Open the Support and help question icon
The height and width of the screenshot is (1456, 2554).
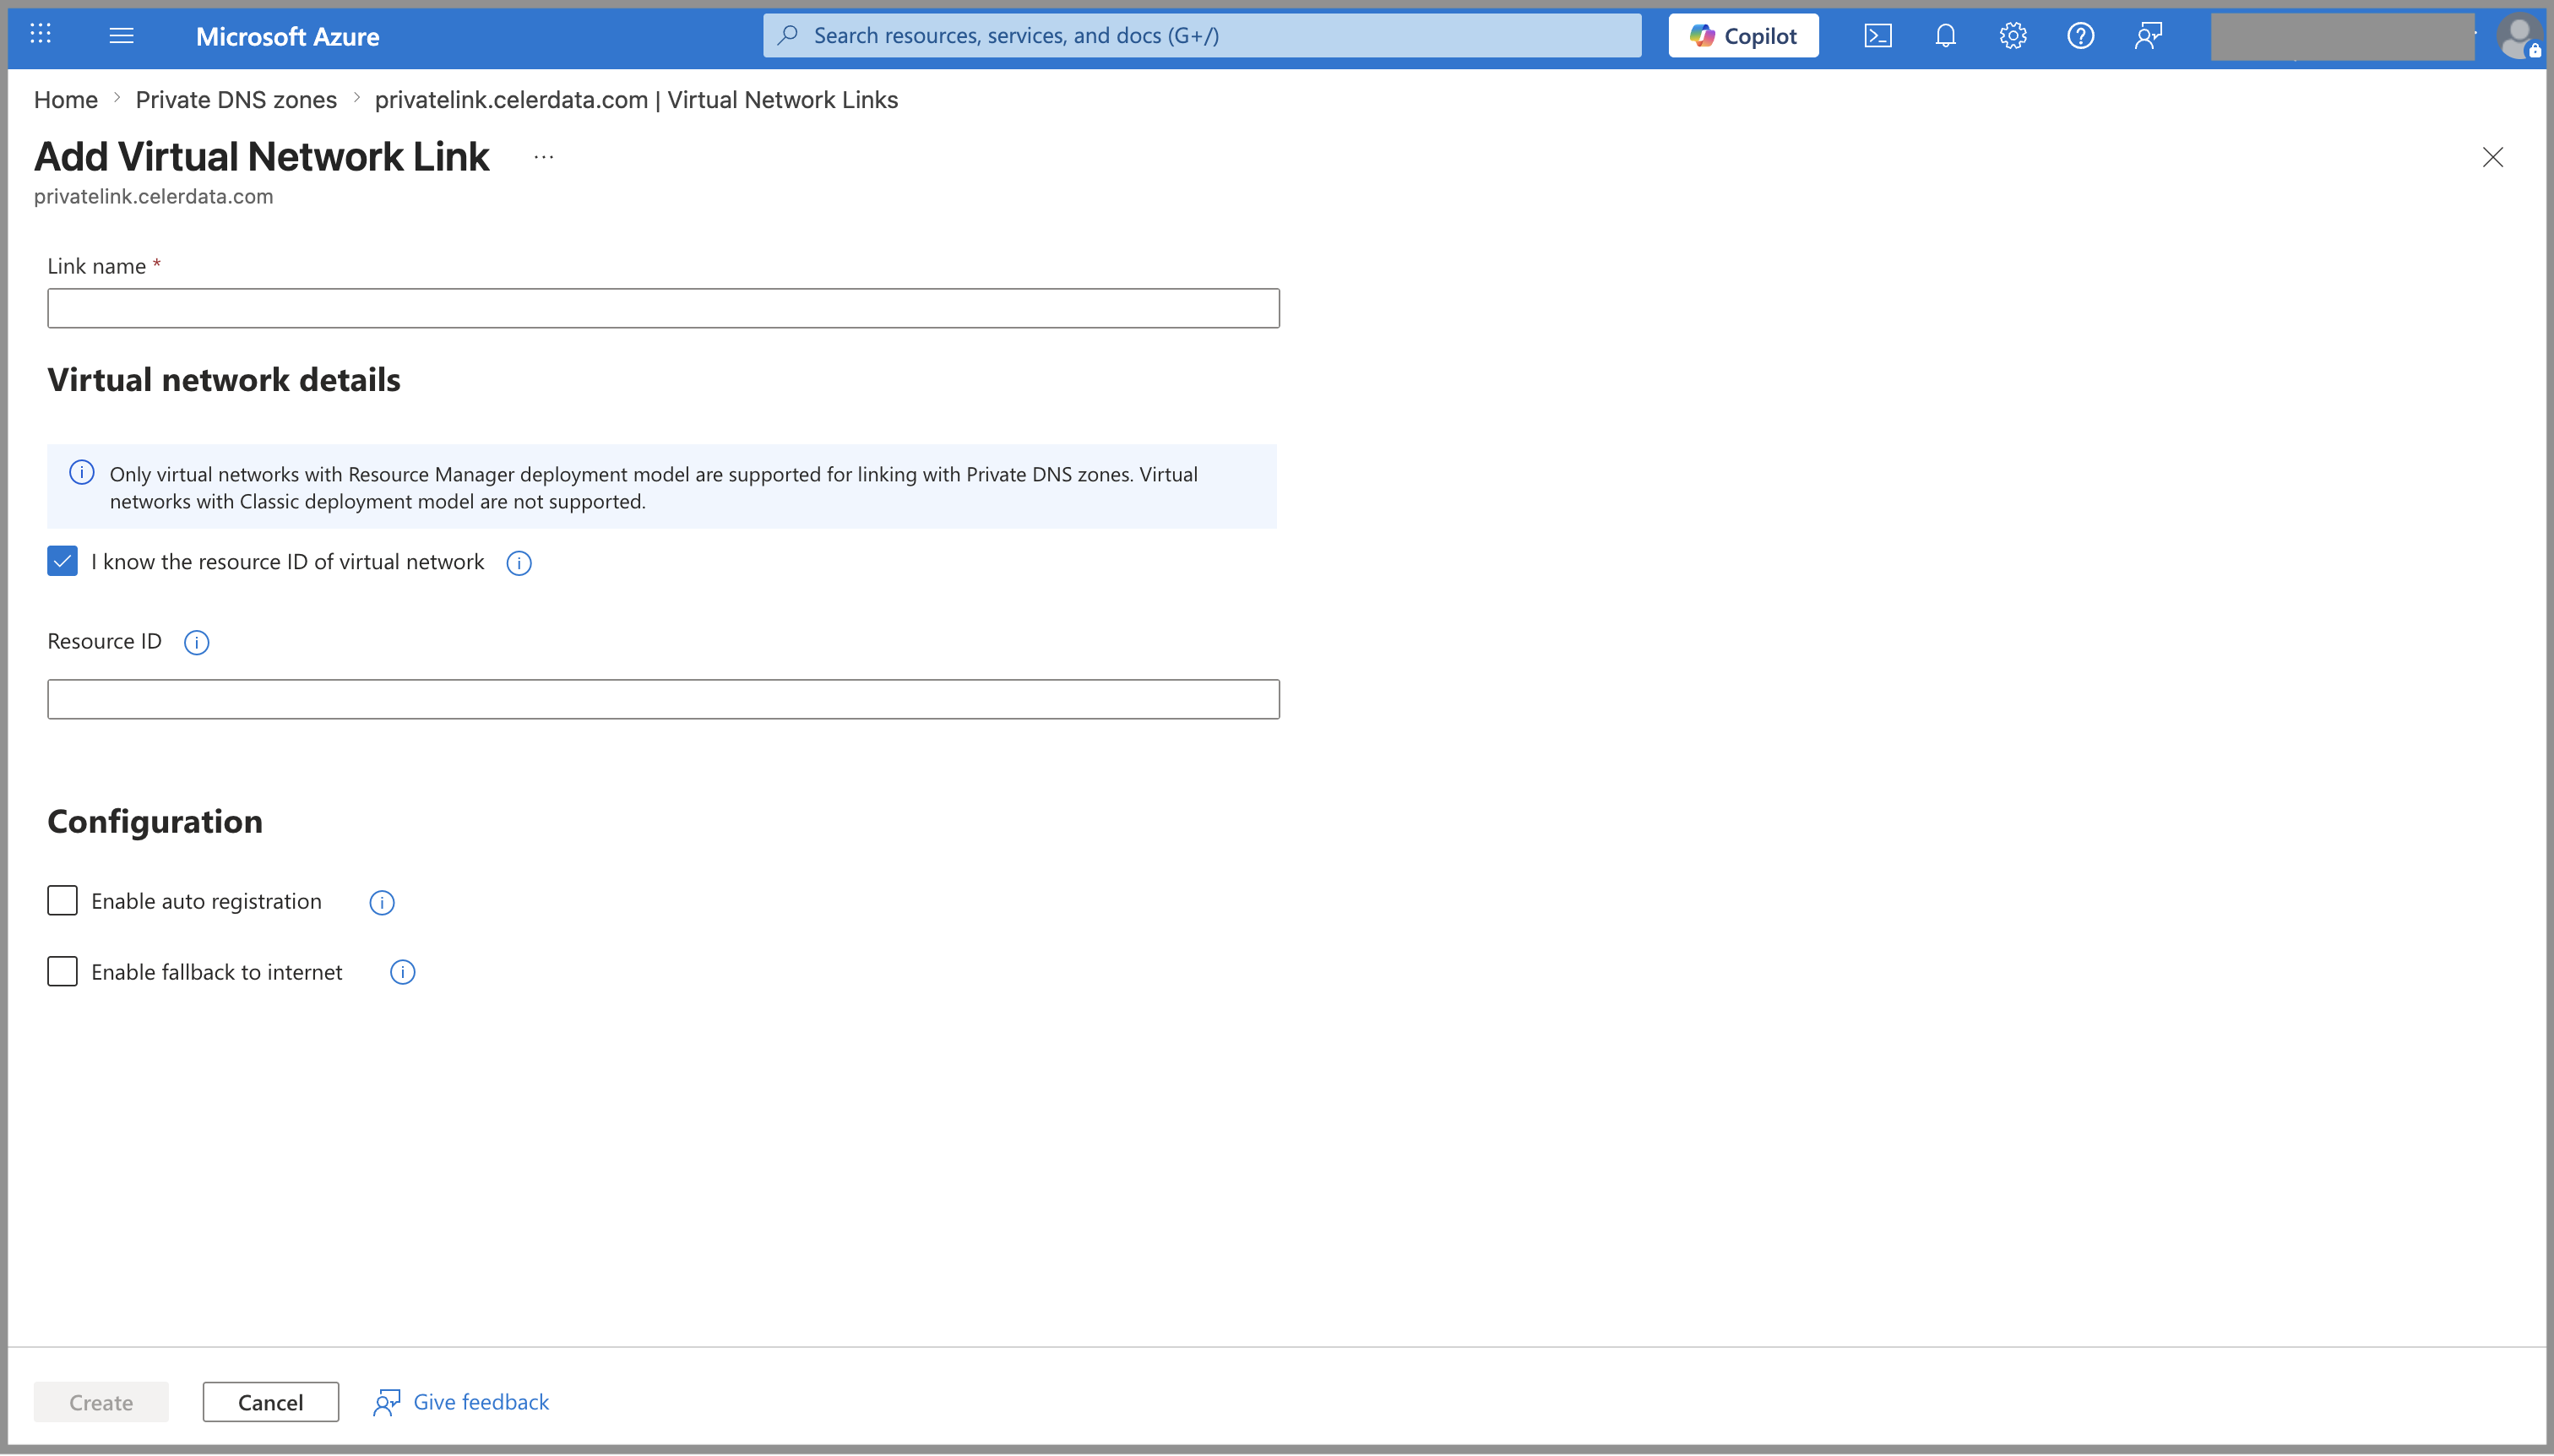[x=2080, y=36]
